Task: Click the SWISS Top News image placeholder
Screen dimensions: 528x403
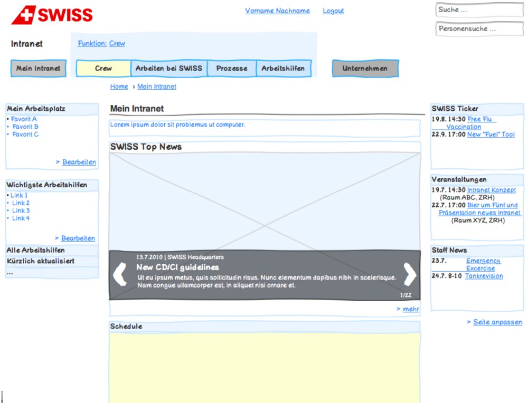Action: coord(265,201)
